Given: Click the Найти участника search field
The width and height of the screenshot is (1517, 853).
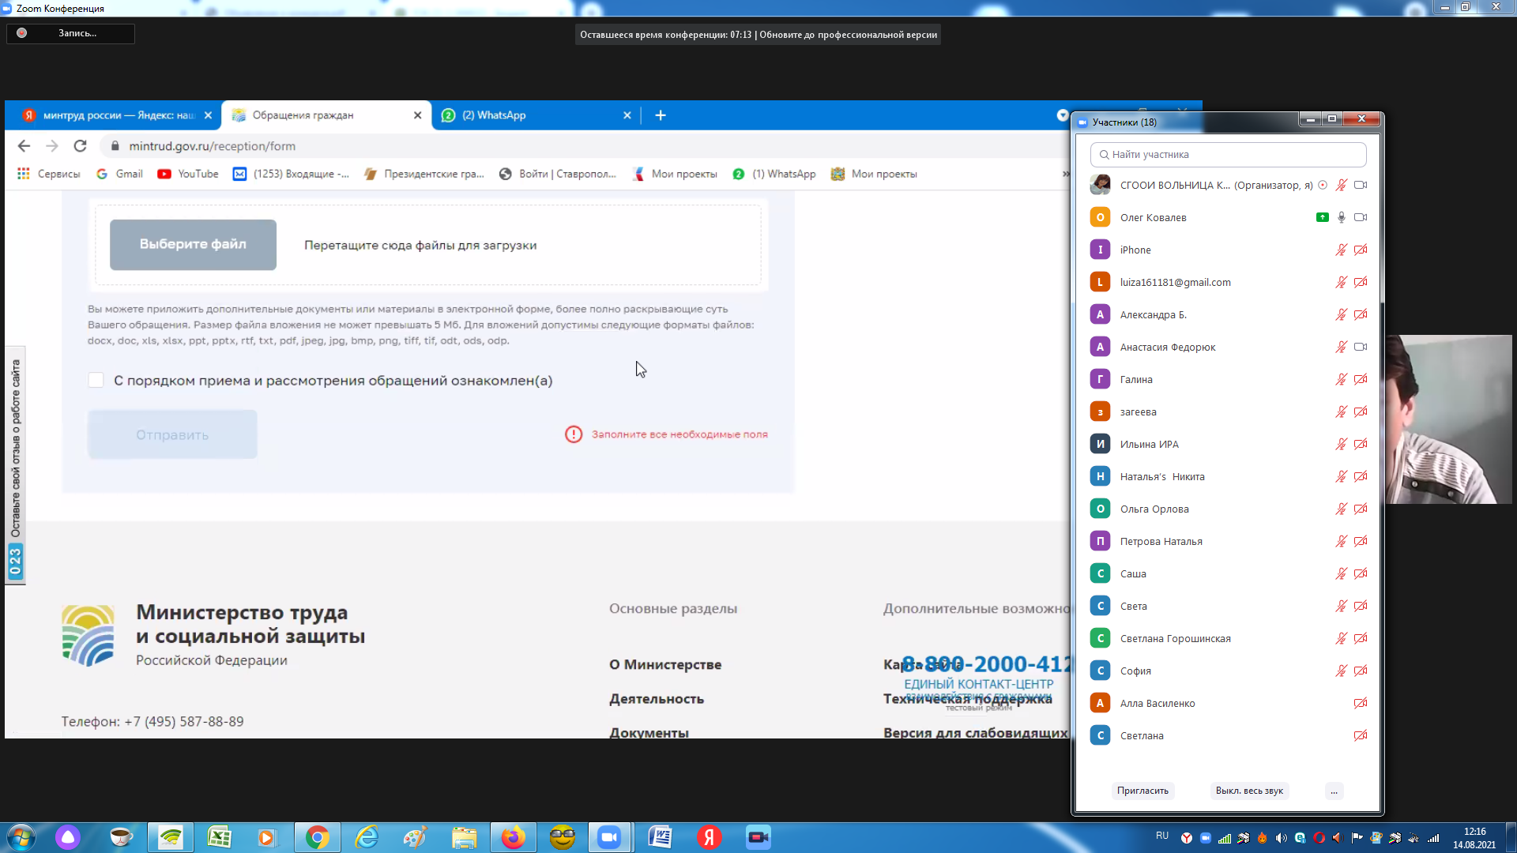Looking at the screenshot, I should pos(1228,155).
